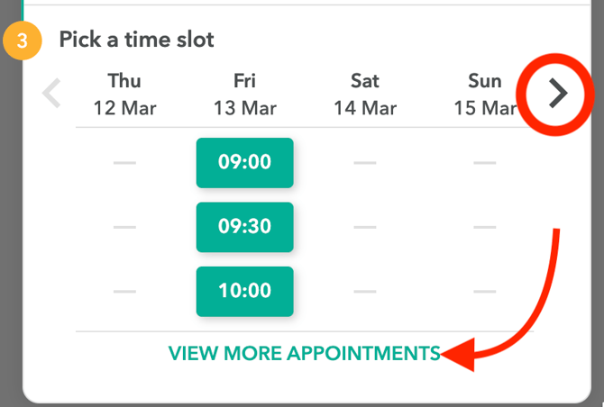The image size is (604, 407).
Task: Click Saturday's third-row unavailable dash
Action: click(x=364, y=292)
